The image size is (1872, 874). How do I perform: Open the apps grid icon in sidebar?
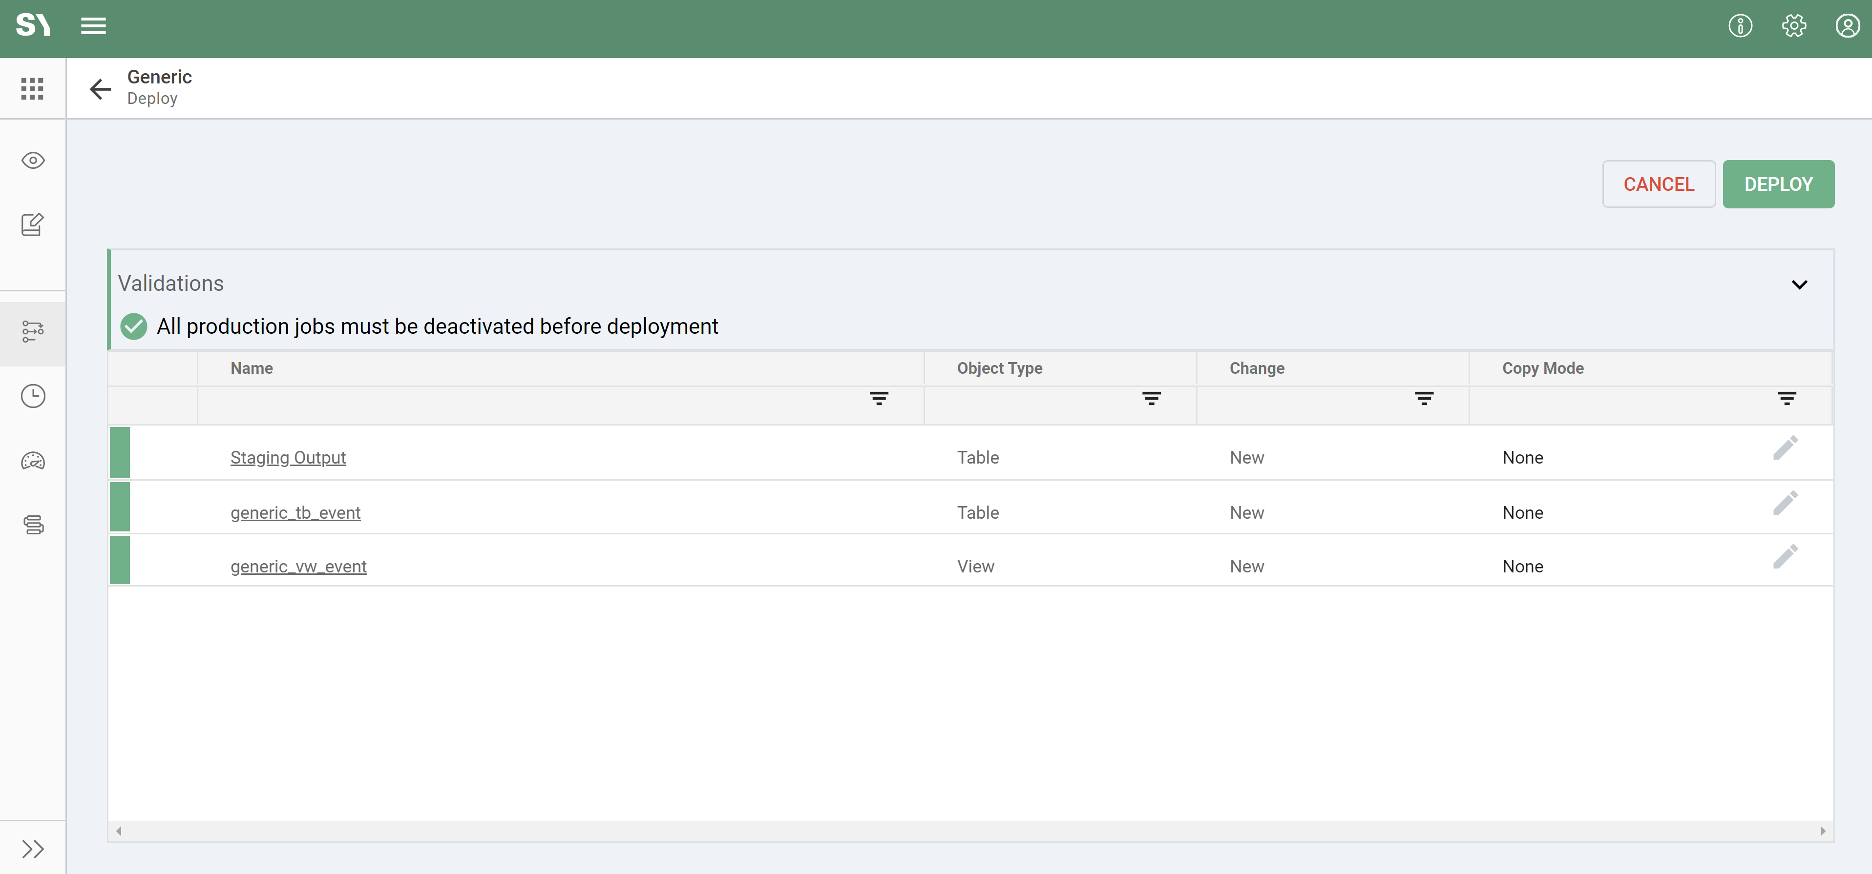[x=32, y=88]
